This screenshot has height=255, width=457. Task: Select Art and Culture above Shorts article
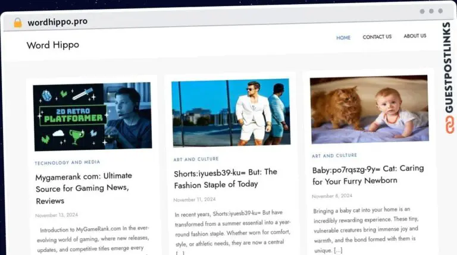coord(196,159)
